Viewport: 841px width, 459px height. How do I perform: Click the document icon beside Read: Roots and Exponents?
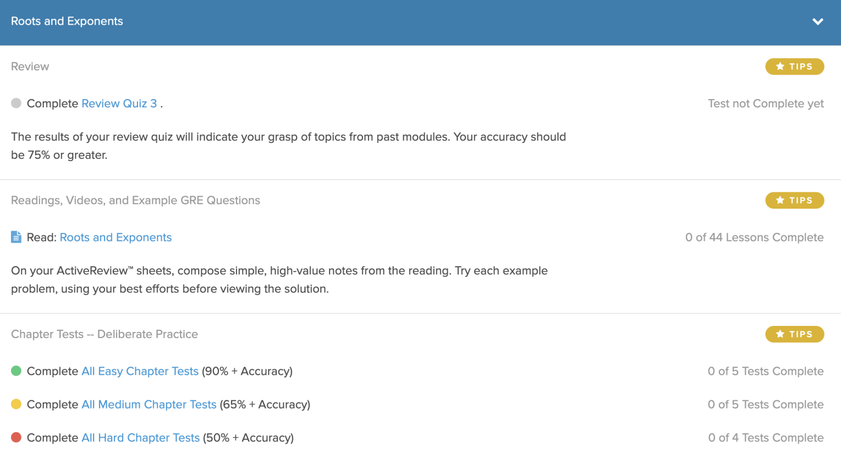pyautogui.click(x=16, y=237)
